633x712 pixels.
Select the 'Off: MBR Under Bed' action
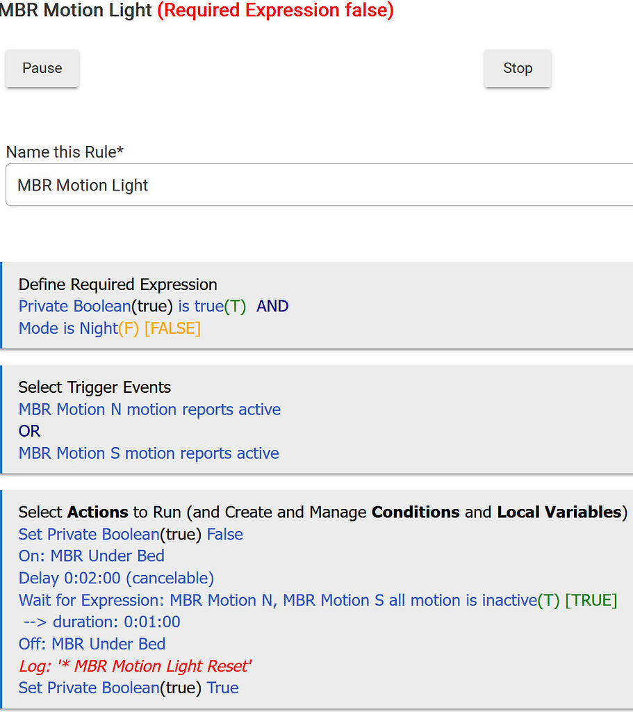(92, 644)
